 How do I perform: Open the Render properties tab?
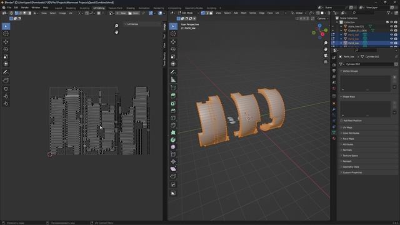click(334, 65)
